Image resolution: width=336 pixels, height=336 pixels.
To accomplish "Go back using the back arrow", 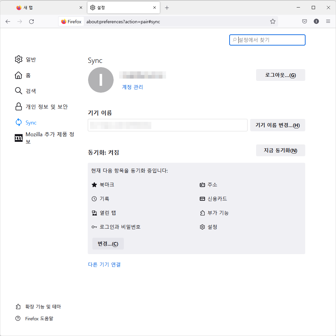I will tap(8, 21).
